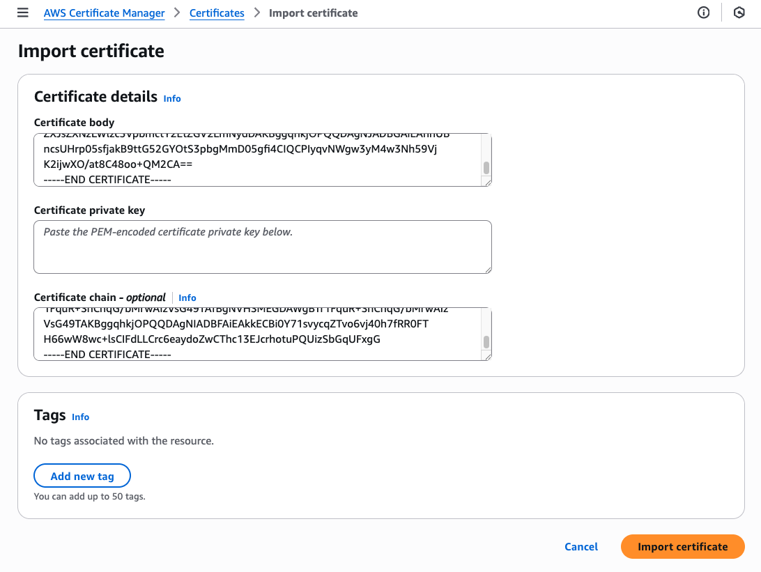Viewport: 761px width, 572px height.
Task: Click the hexagonal CloudShell icon in the header
Action: coord(738,12)
